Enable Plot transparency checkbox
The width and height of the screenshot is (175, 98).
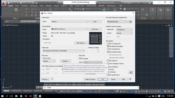pos(108,49)
